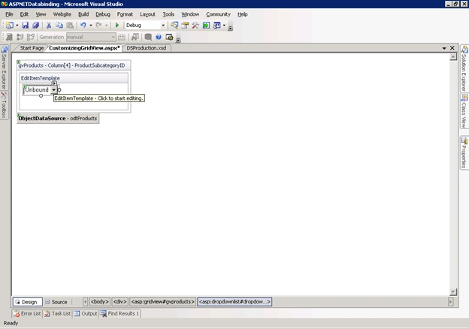Start debugging with the green play icon
469x329 pixels.
117,26
